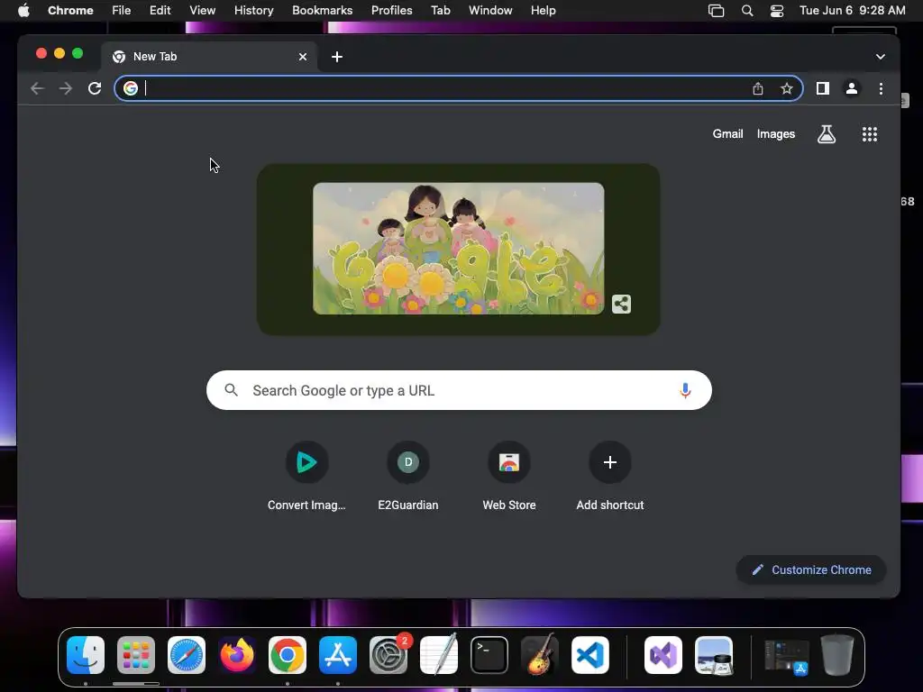Share the Google Doodle
Screen dimensions: 923x692
click(621, 304)
